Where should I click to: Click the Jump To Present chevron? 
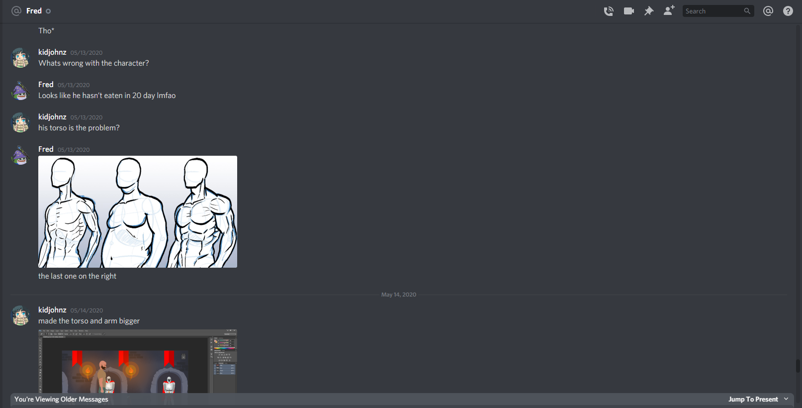(786, 399)
